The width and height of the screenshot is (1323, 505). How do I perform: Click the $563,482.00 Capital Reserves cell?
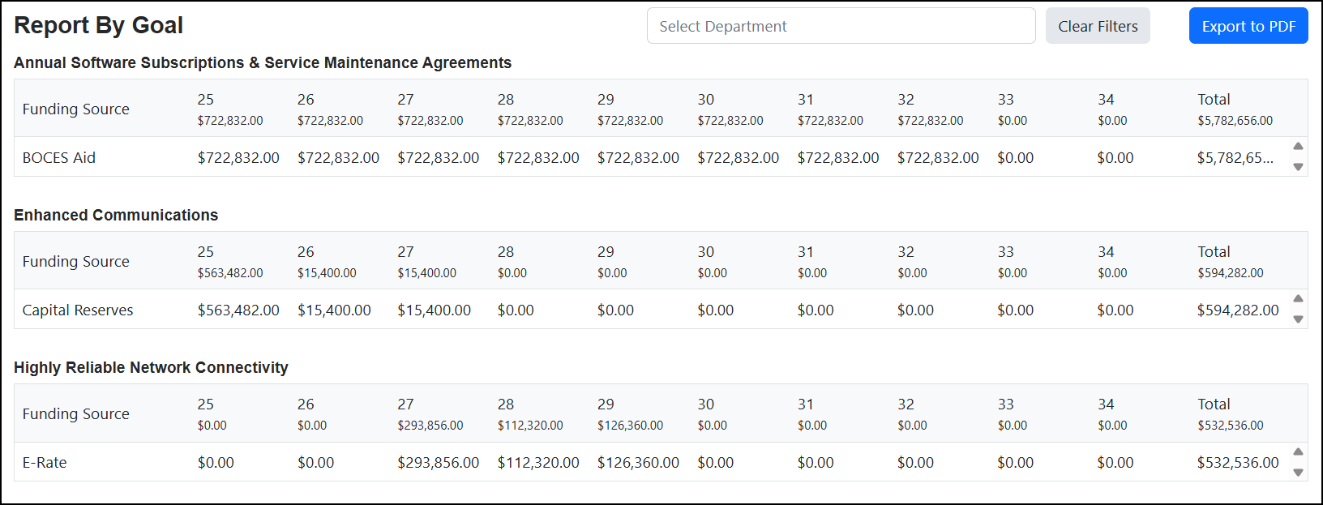[238, 310]
